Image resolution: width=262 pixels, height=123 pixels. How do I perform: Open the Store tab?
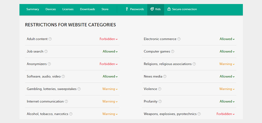[105, 9]
